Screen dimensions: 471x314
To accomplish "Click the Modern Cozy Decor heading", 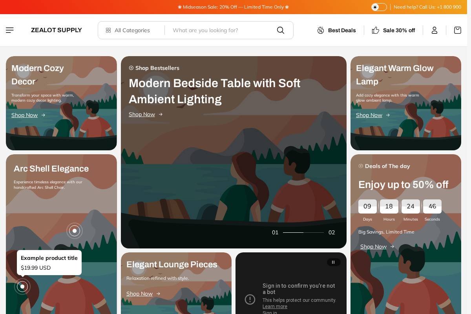I will pyautogui.click(x=38, y=75).
